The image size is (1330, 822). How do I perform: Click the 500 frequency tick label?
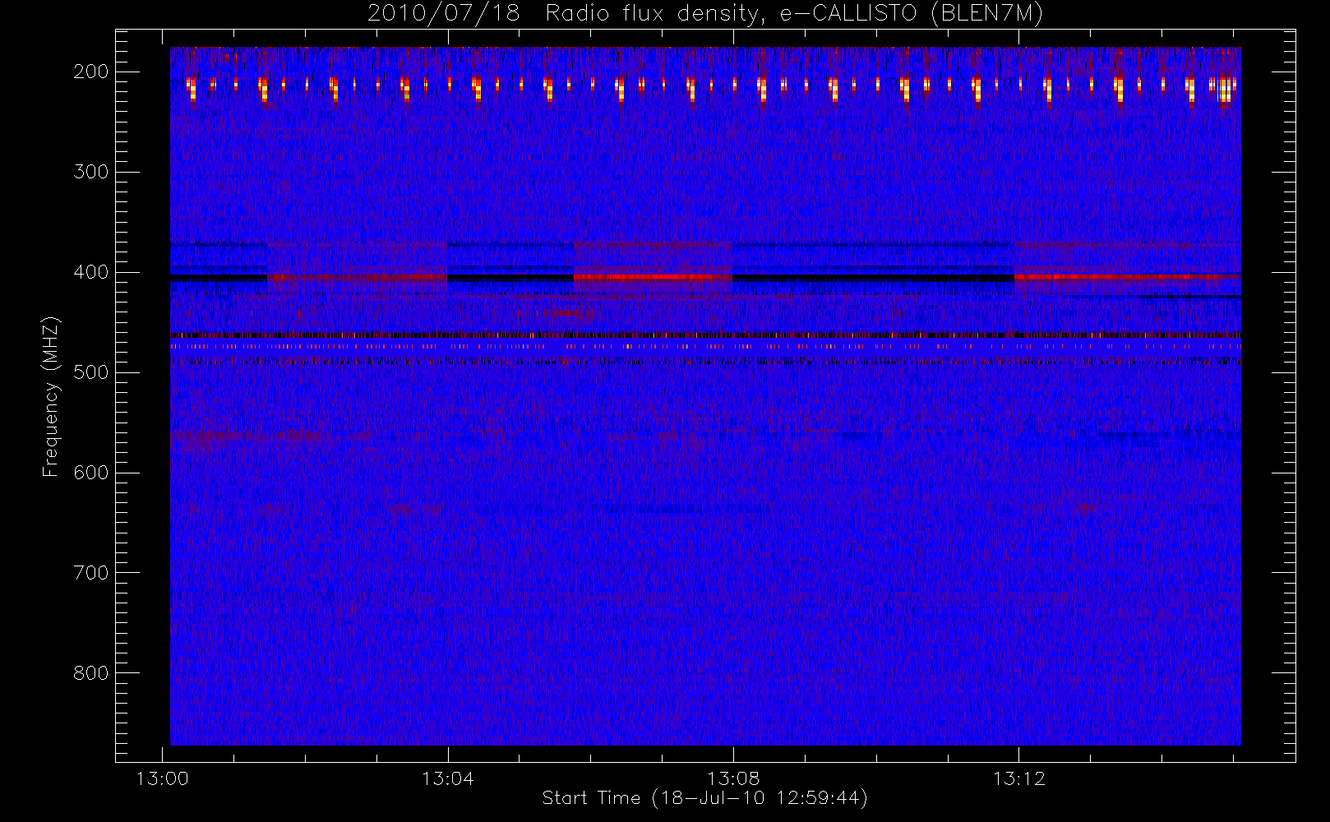click(x=91, y=372)
